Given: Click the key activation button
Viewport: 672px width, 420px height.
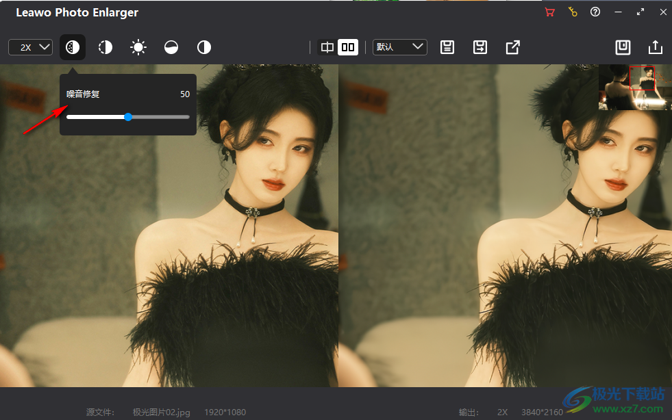Looking at the screenshot, I should (573, 12).
